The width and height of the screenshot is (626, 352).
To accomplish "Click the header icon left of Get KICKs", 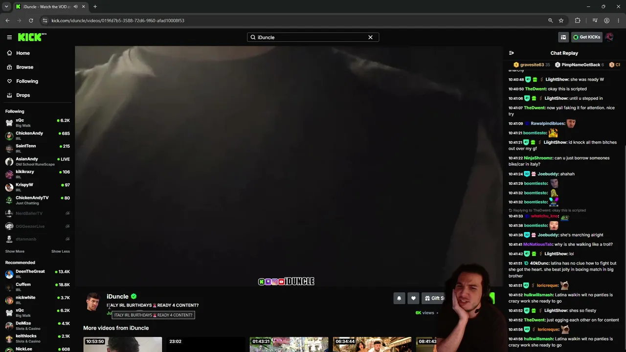I will 563,37.
